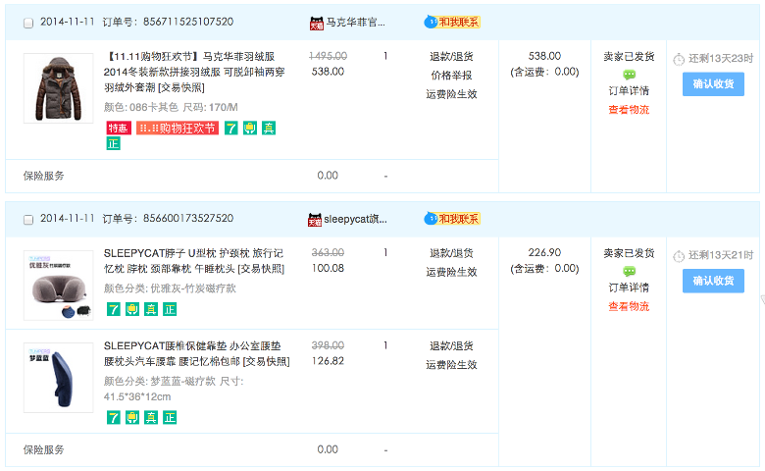Click the 颜色分类: 优雅灰-竹炭磁疗款 text
765x471 pixels.
(170, 288)
